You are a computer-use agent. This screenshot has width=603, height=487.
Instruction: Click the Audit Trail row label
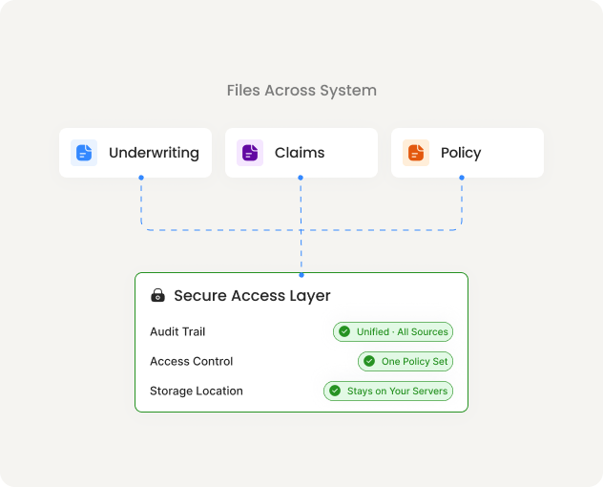177,332
